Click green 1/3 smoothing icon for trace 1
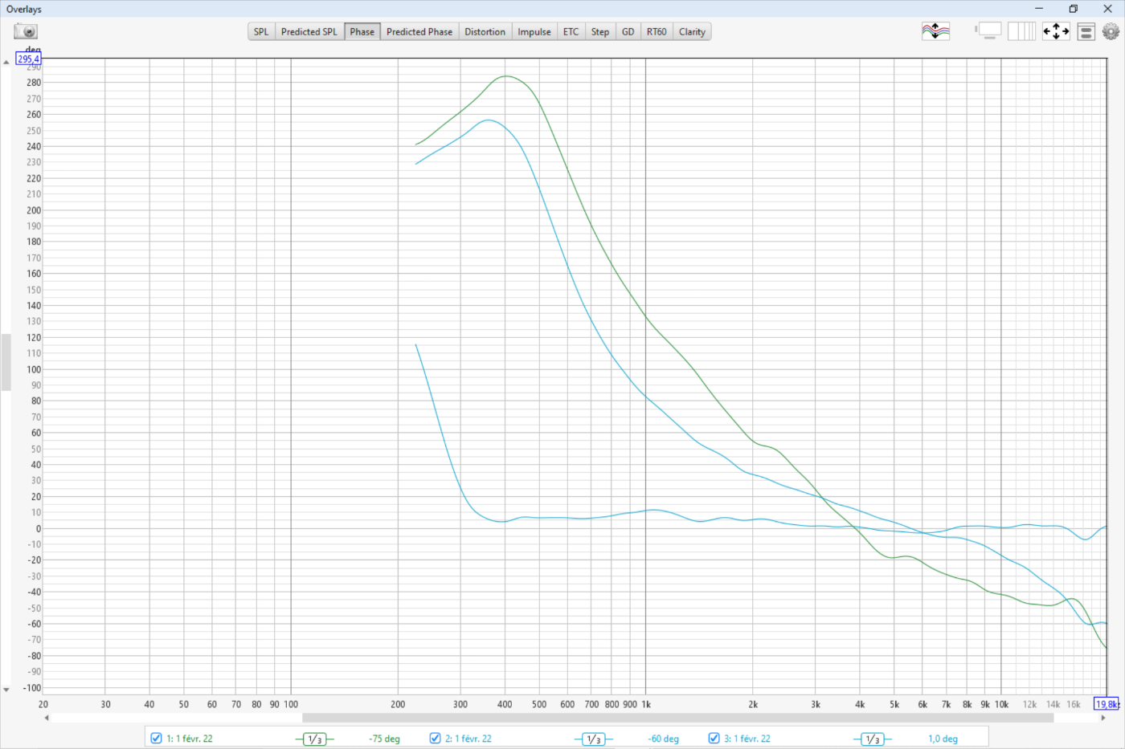This screenshot has height=749, width=1125. pyautogui.click(x=314, y=739)
